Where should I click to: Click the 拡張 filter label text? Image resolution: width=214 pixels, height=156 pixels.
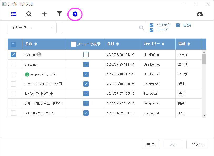187,25
